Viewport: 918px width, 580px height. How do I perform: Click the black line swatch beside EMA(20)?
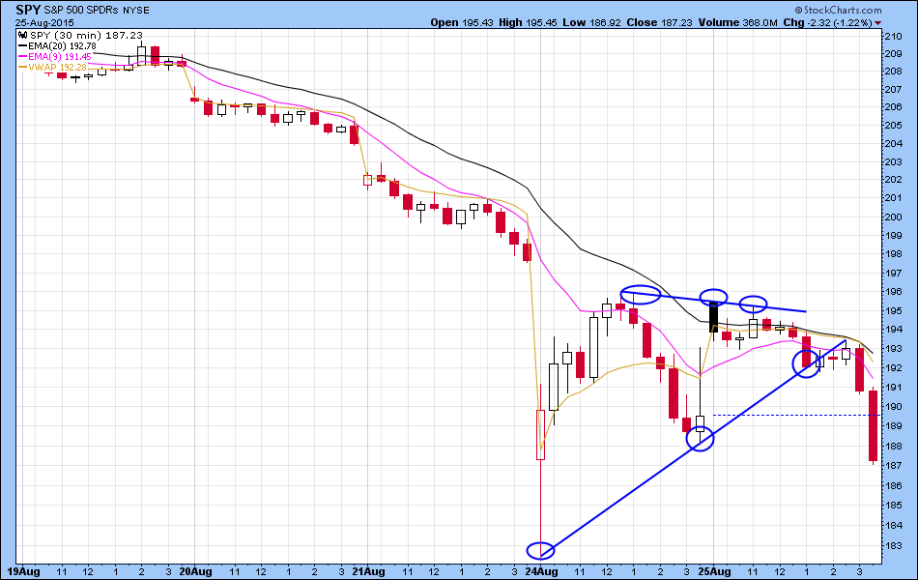pos(23,45)
